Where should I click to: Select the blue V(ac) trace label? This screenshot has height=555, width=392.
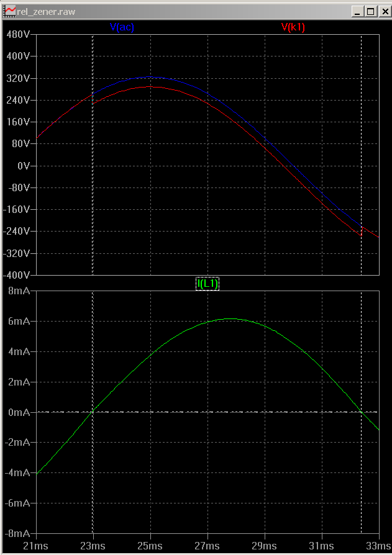tap(122, 27)
